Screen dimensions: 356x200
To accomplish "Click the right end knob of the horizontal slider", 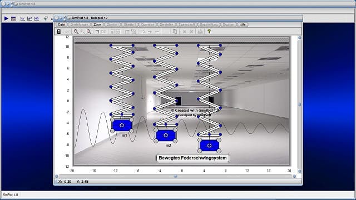I will tap(294, 176).
